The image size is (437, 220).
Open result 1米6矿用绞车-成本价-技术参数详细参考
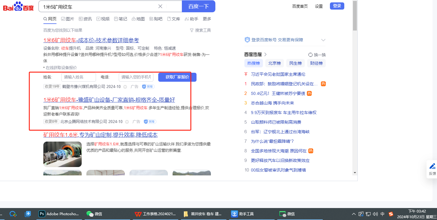[91, 40]
